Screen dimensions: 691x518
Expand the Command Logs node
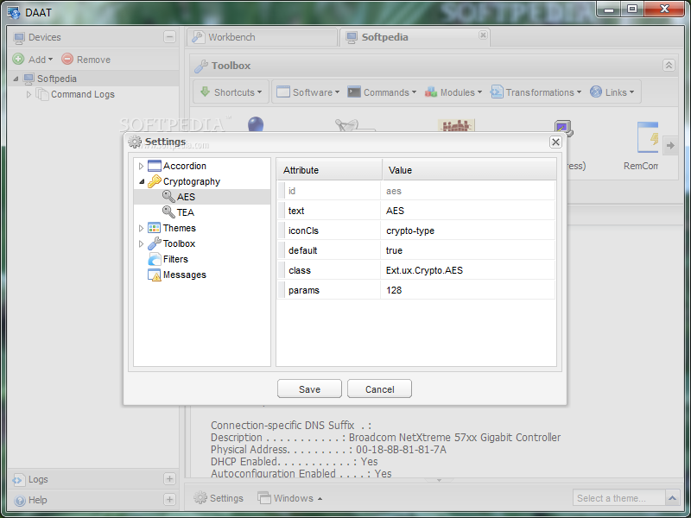(29, 94)
